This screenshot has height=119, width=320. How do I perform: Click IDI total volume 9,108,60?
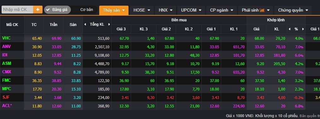(102, 55)
